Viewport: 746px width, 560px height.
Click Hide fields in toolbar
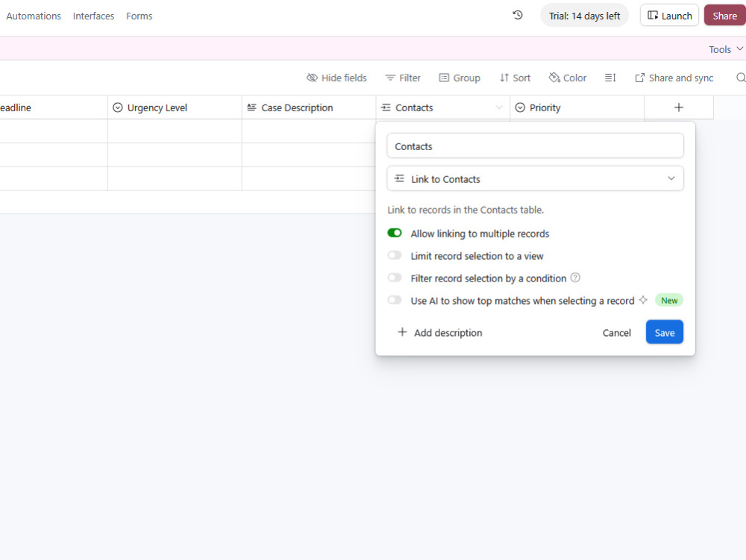click(x=337, y=78)
